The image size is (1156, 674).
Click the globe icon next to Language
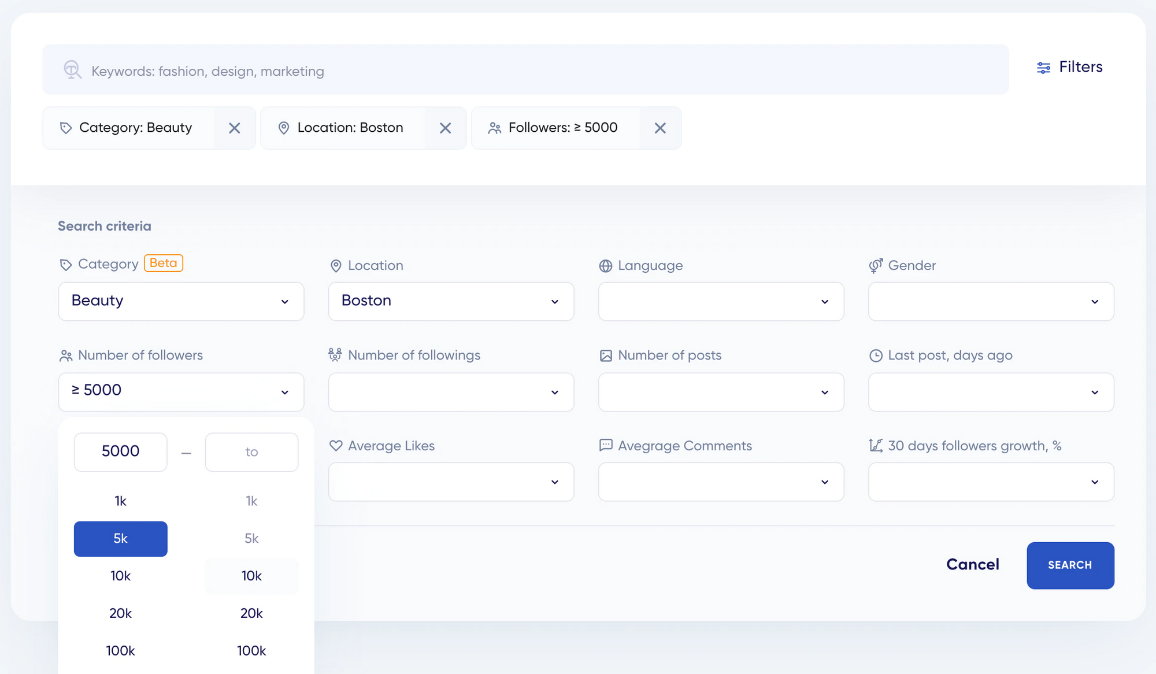coord(605,266)
